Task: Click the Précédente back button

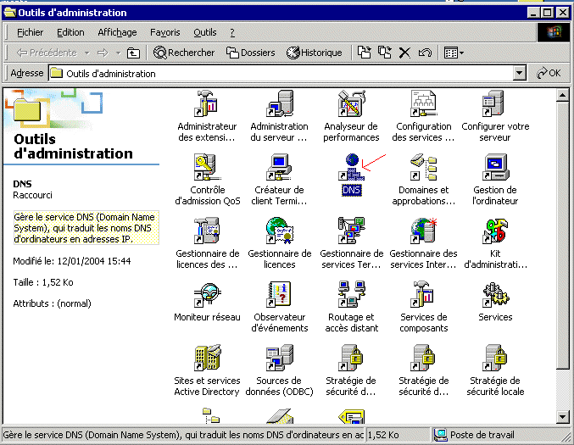Action: coord(47,53)
